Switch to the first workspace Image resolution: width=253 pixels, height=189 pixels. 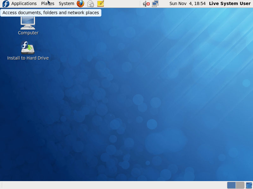[x=231, y=185]
